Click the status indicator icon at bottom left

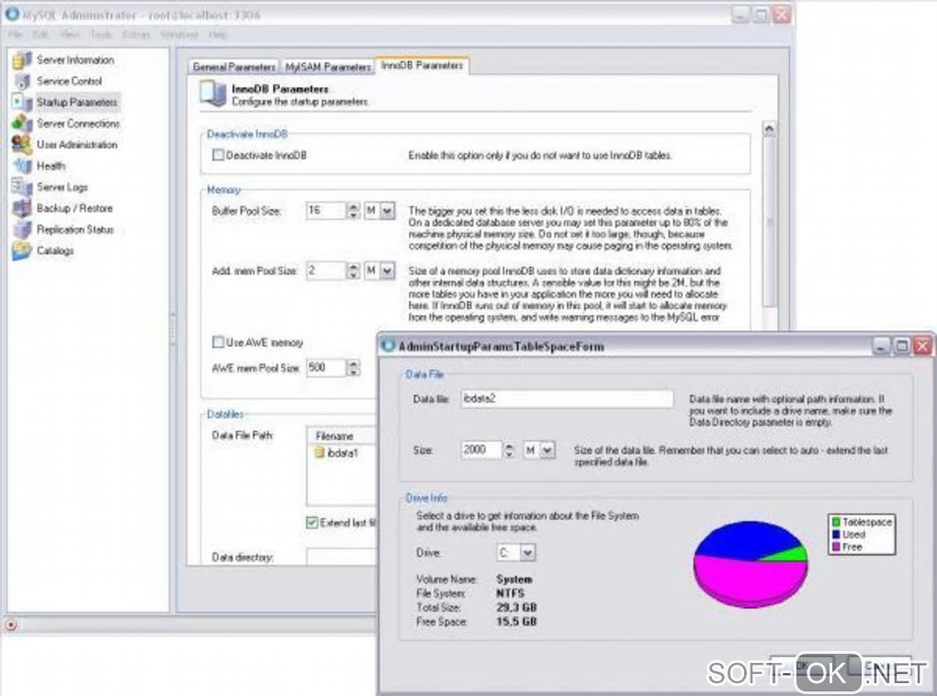point(11,625)
